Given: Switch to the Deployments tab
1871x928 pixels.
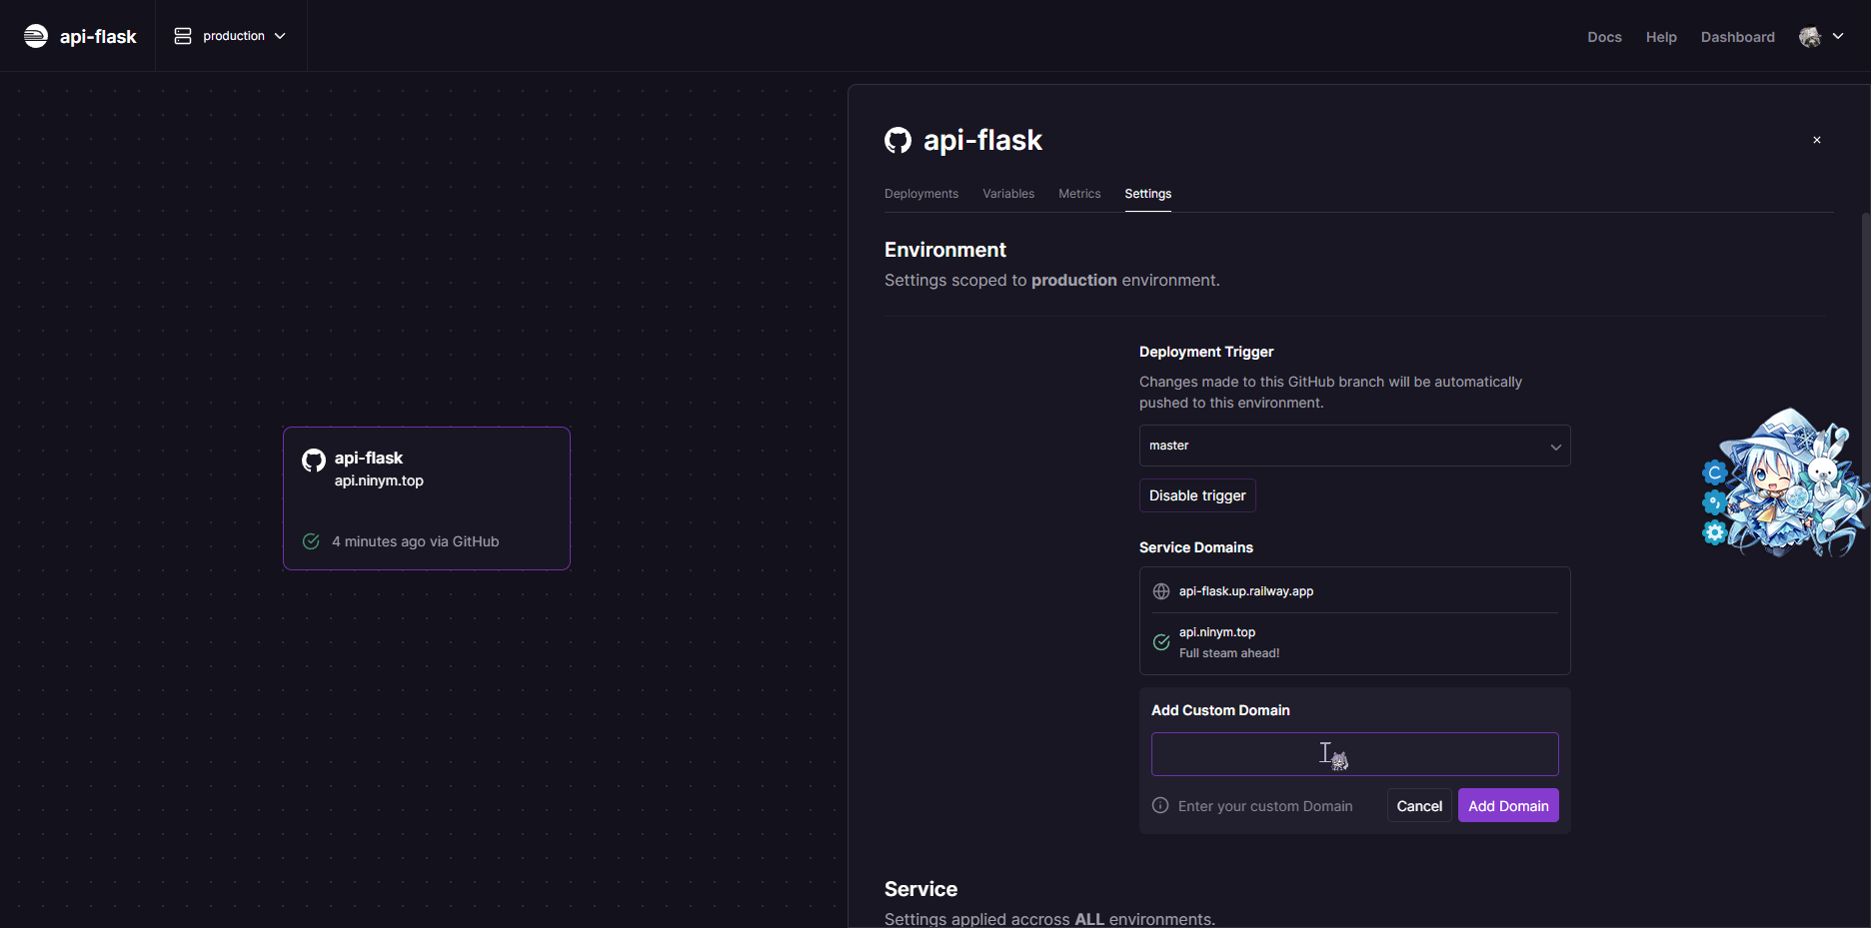Looking at the screenshot, I should tap(921, 194).
